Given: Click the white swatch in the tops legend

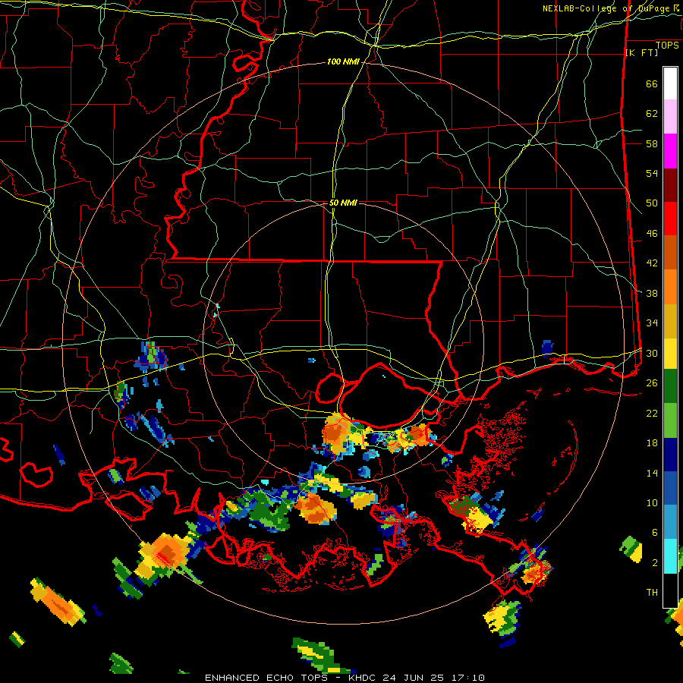Looking at the screenshot, I should pyautogui.click(x=670, y=83).
